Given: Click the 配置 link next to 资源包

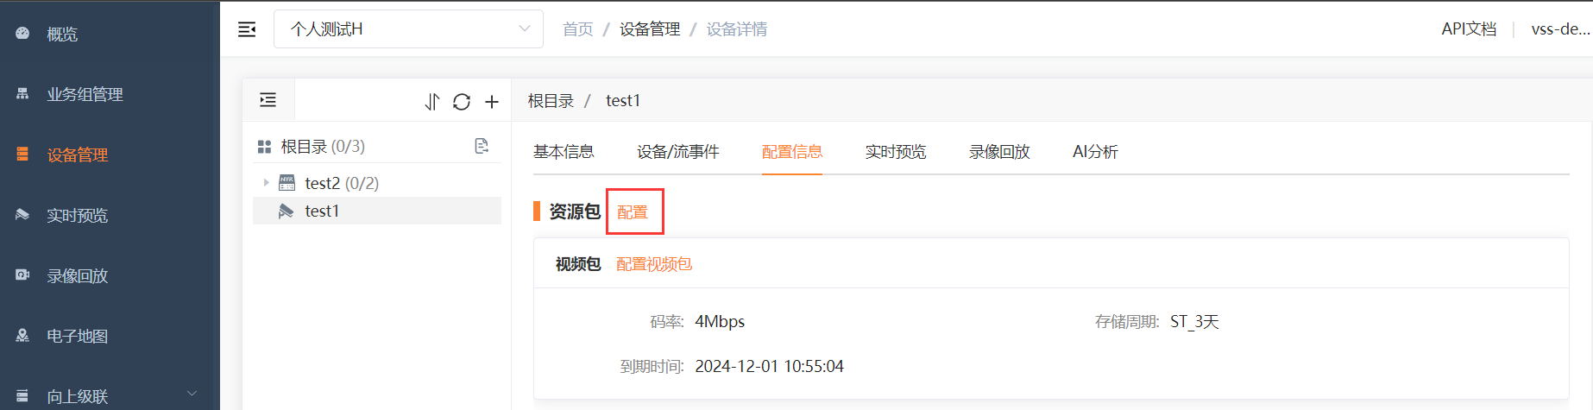Looking at the screenshot, I should point(633,212).
